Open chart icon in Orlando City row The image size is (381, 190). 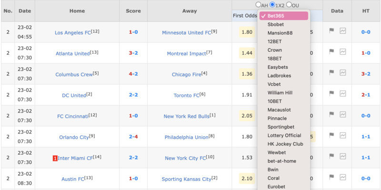[x=342, y=135]
